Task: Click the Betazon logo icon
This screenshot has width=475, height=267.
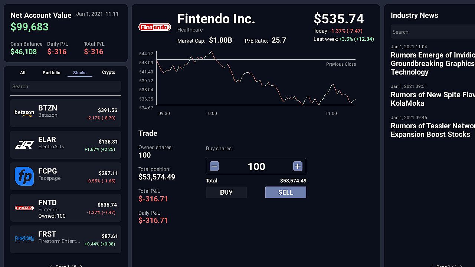Action: pyautogui.click(x=24, y=113)
